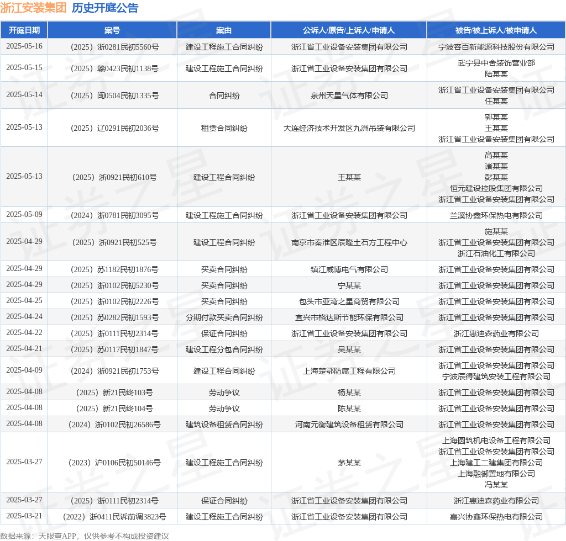Select plaintiff 吴某某
The image size is (566, 541).
349,349
